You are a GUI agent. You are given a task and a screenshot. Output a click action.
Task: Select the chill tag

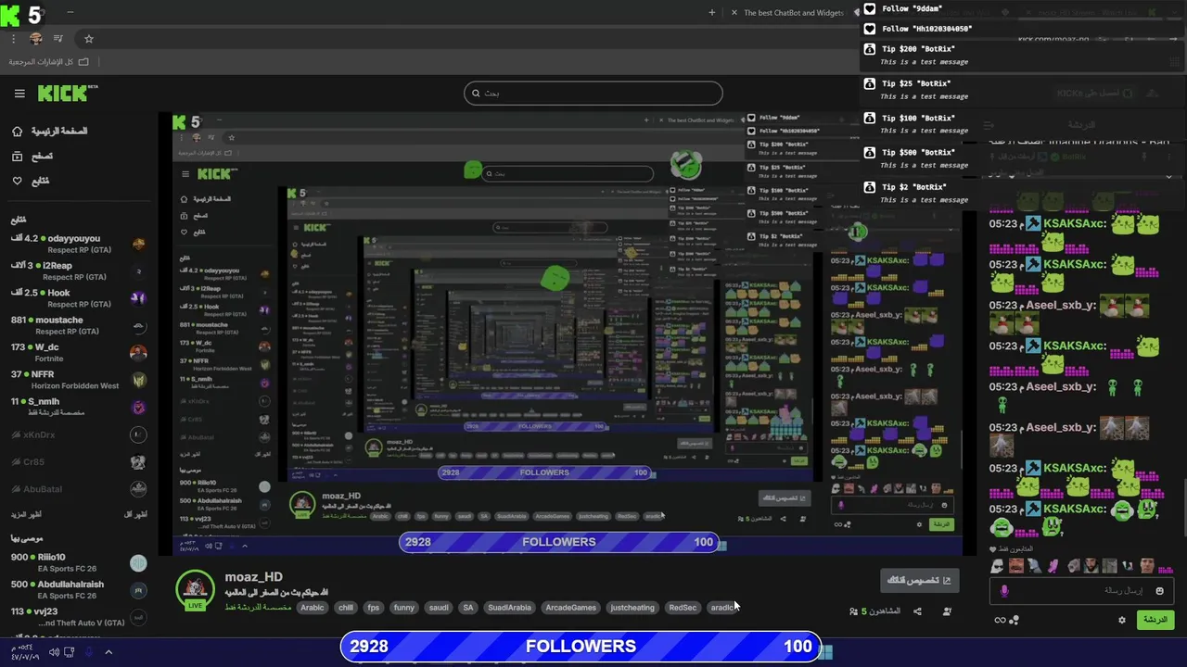pos(346,608)
